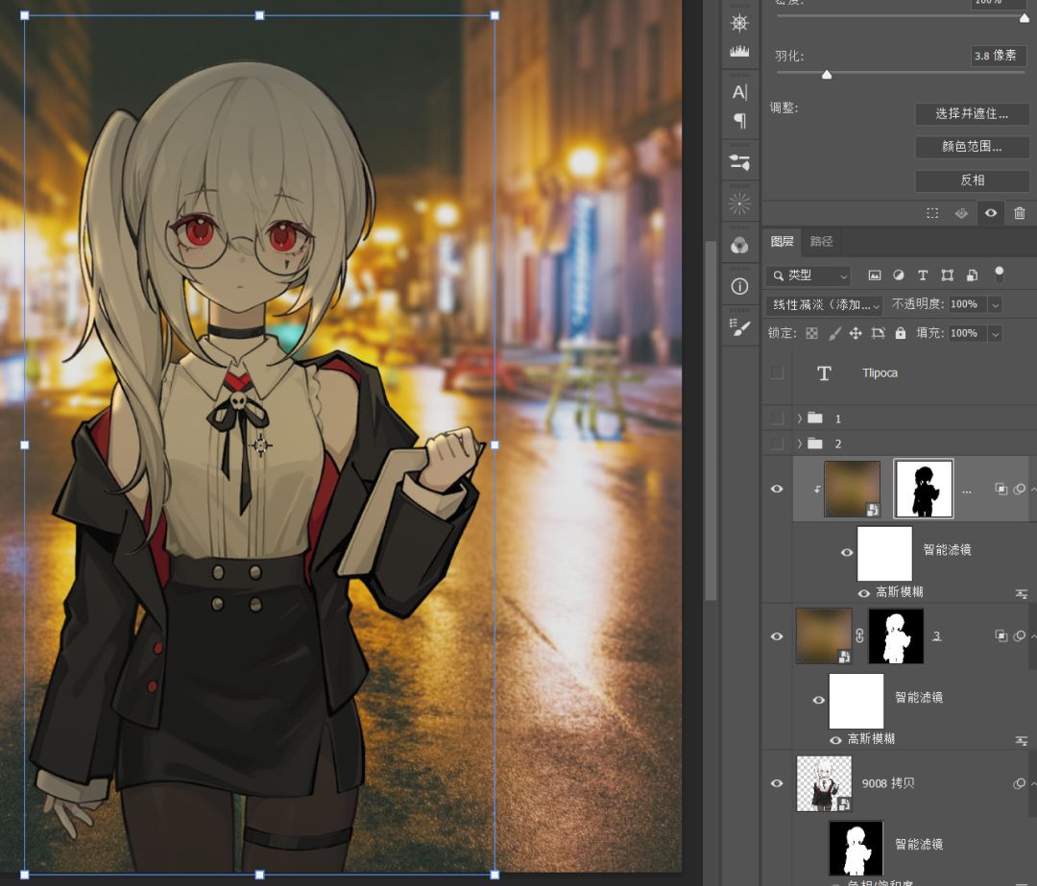The image size is (1037, 886).
Task: Select the 图层 tab
Action: point(782,242)
